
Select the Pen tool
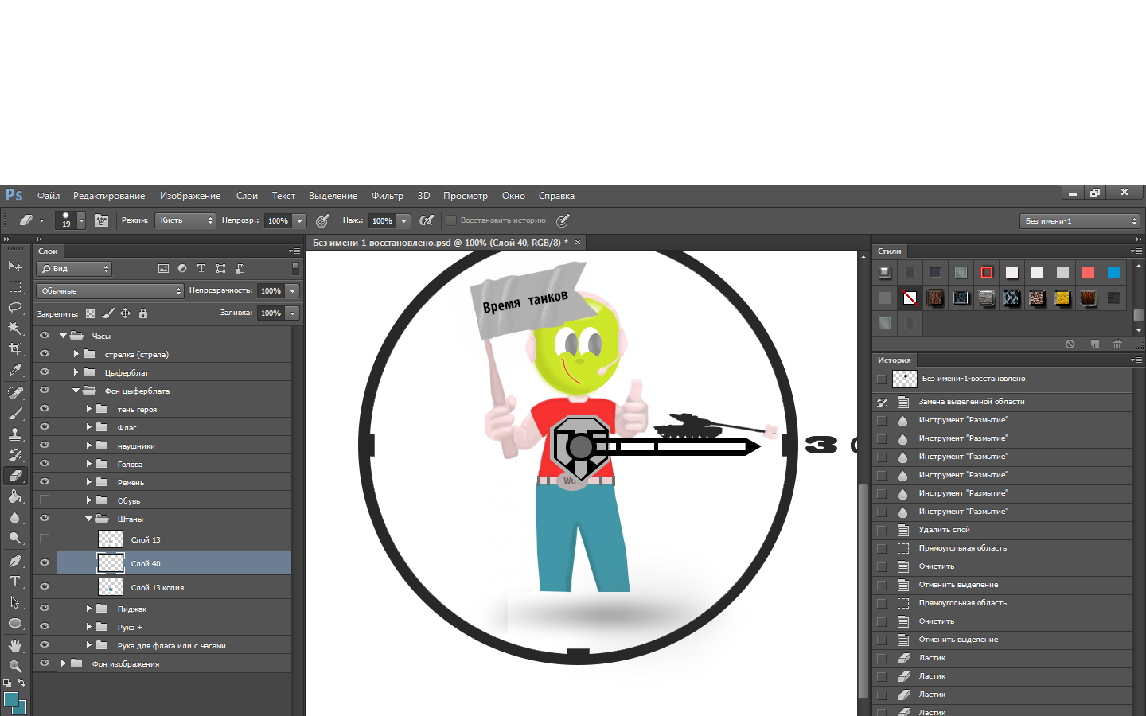point(15,561)
